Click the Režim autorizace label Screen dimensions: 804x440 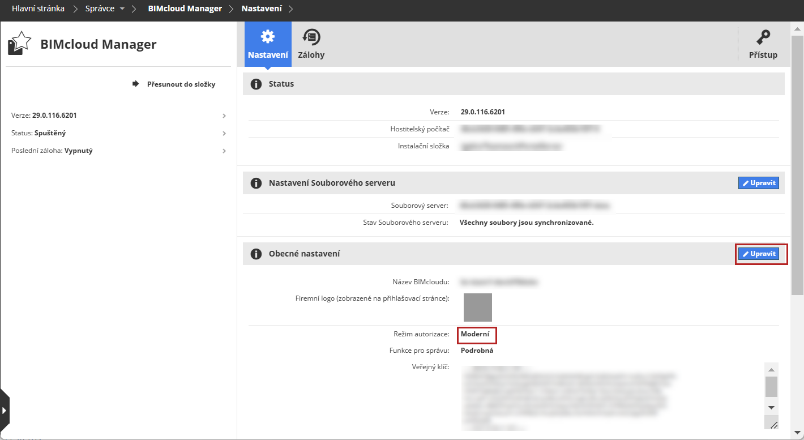pyautogui.click(x=421, y=334)
